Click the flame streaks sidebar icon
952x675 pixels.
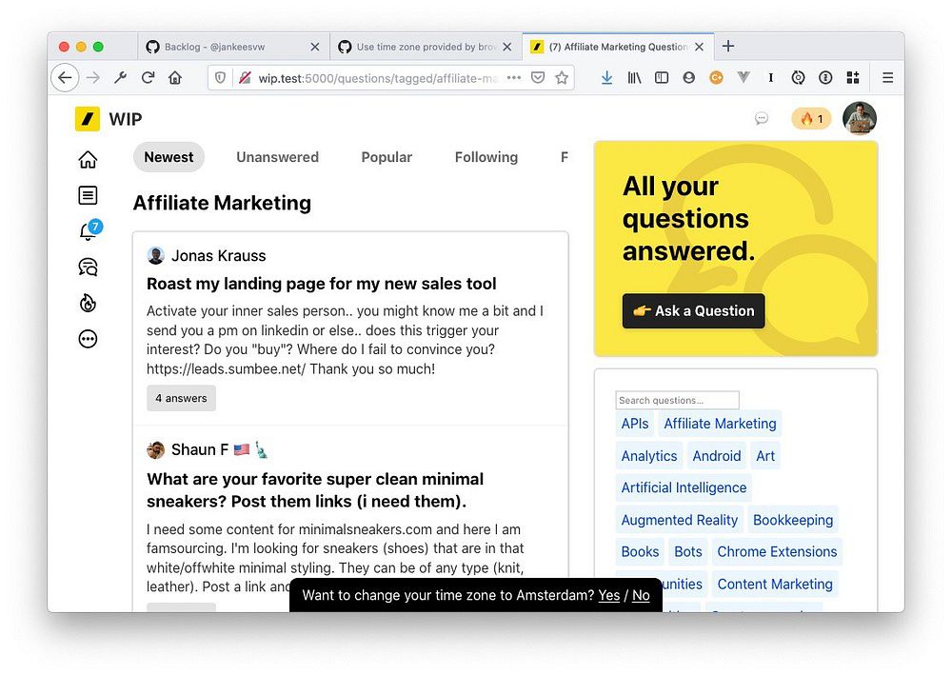click(x=88, y=304)
